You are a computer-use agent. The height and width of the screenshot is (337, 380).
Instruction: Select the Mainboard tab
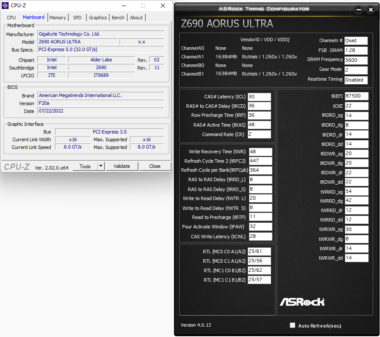point(34,17)
